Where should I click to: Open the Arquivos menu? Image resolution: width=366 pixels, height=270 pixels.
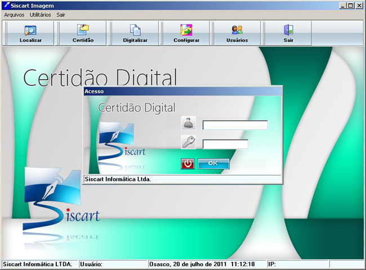[14, 15]
